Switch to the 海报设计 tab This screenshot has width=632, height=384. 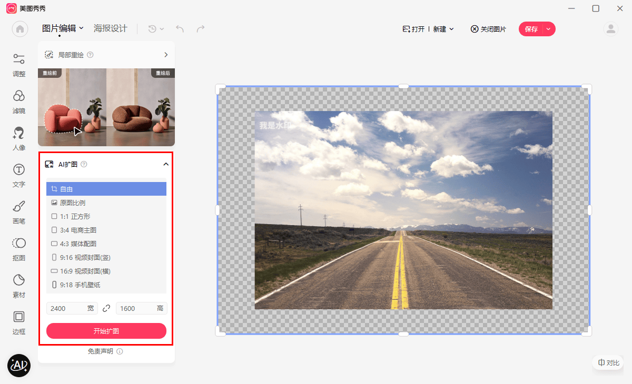(x=110, y=28)
